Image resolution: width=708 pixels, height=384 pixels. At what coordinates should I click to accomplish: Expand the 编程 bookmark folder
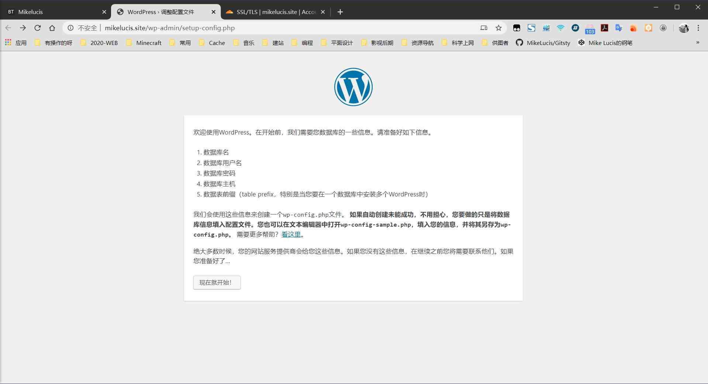point(302,43)
